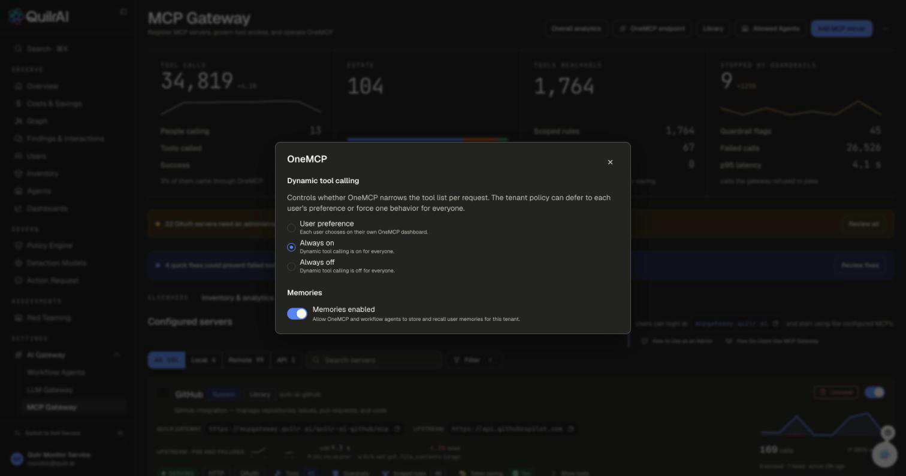This screenshot has height=476, width=906.
Task: Switch to the Local servers tab
Action: coord(203,360)
